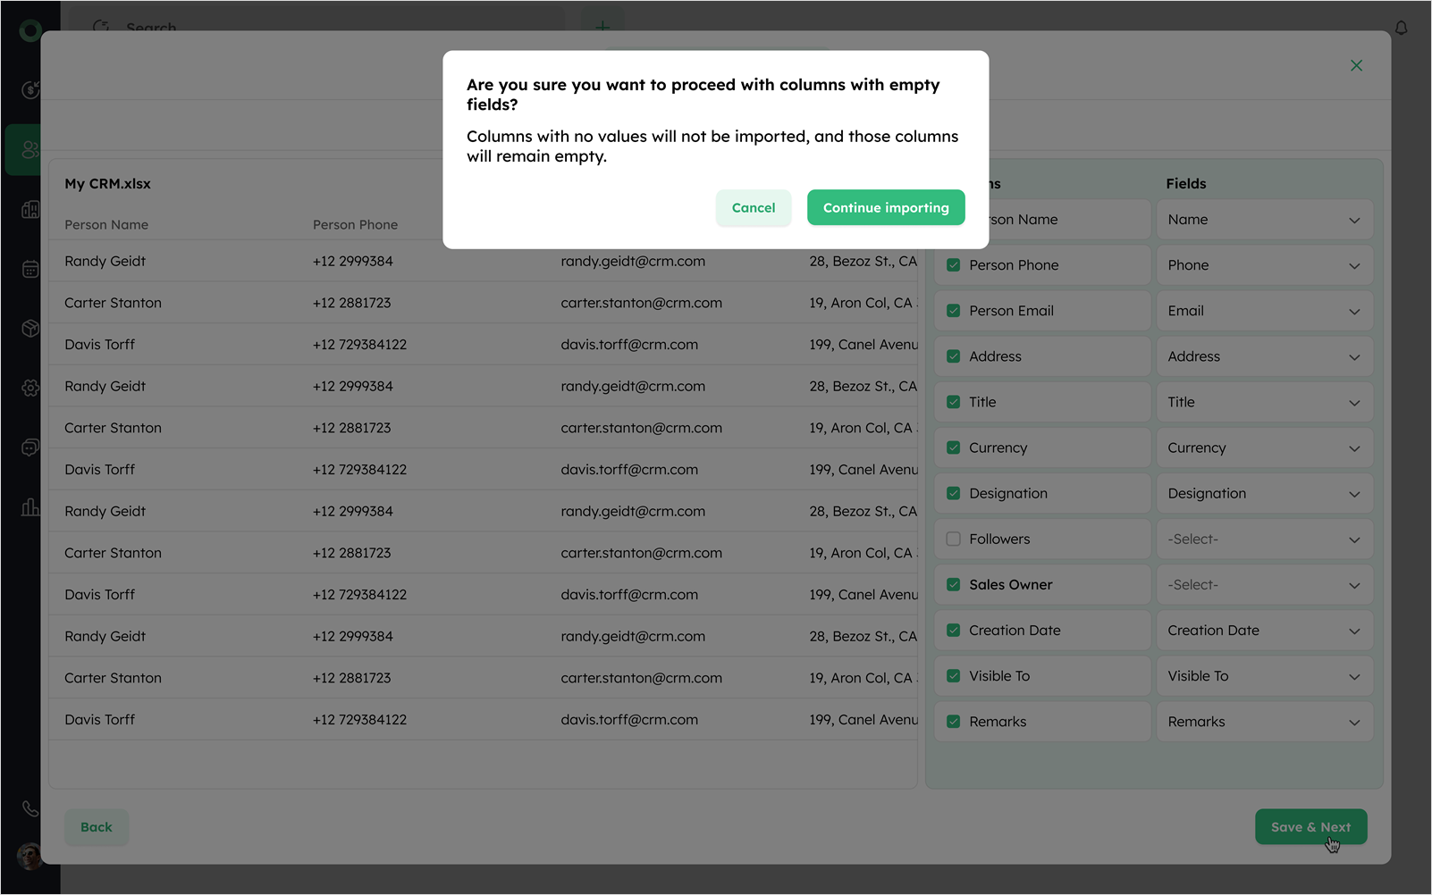Image resolution: width=1432 pixels, height=895 pixels.
Task: Click the phone icon in the sidebar
Action: (x=29, y=808)
